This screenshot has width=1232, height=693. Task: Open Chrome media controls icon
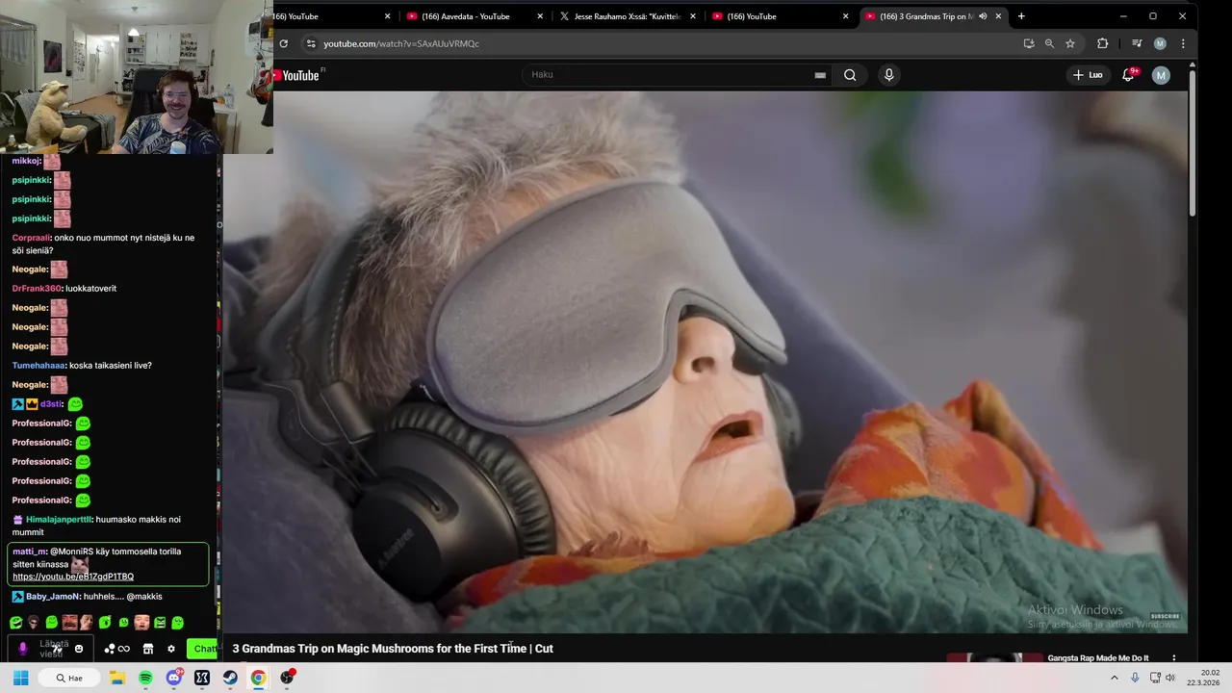click(1137, 43)
